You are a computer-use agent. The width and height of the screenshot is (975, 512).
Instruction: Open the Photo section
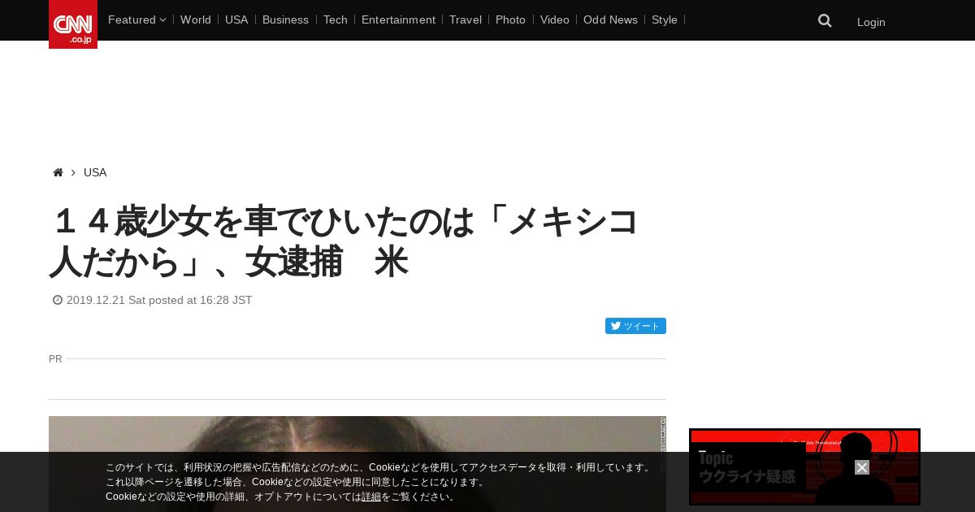[x=510, y=20]
